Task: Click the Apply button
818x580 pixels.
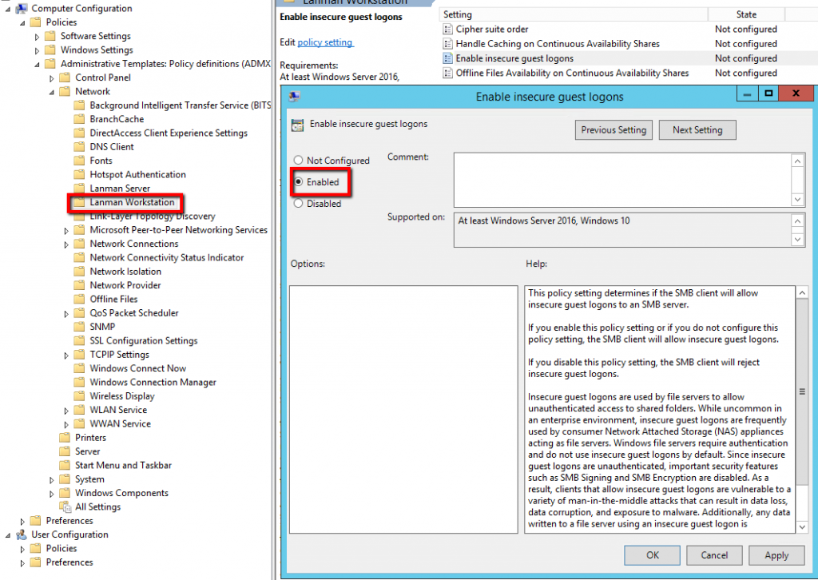Action: pos(776,555)
